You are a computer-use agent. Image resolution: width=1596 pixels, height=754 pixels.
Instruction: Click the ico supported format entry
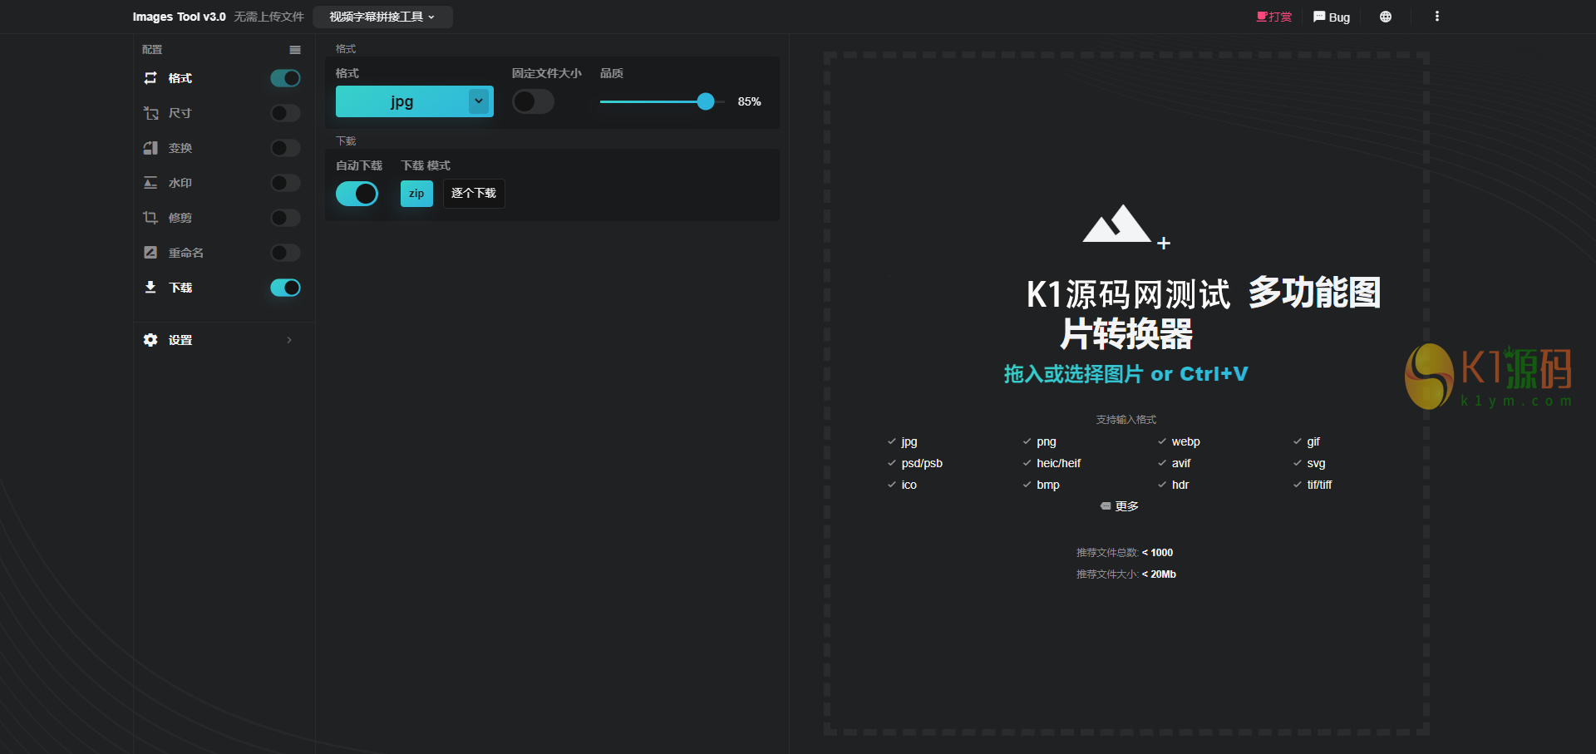[902, 485]
